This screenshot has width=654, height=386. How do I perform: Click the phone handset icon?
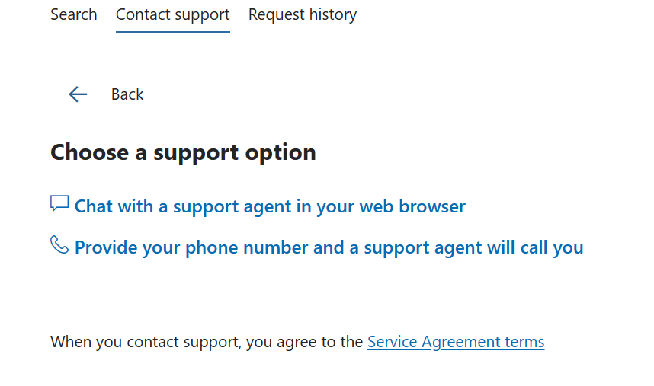pyautogui.click(x=59, y=244)
